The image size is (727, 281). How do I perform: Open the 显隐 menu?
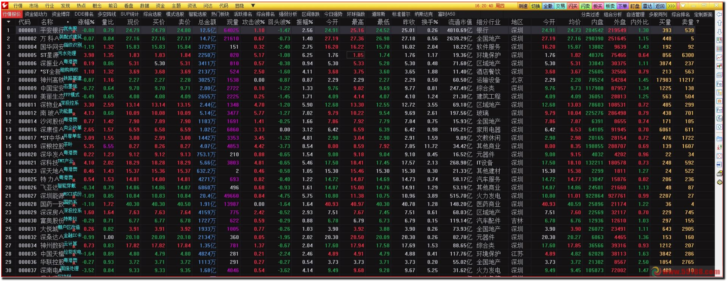[x=239, y=6]
